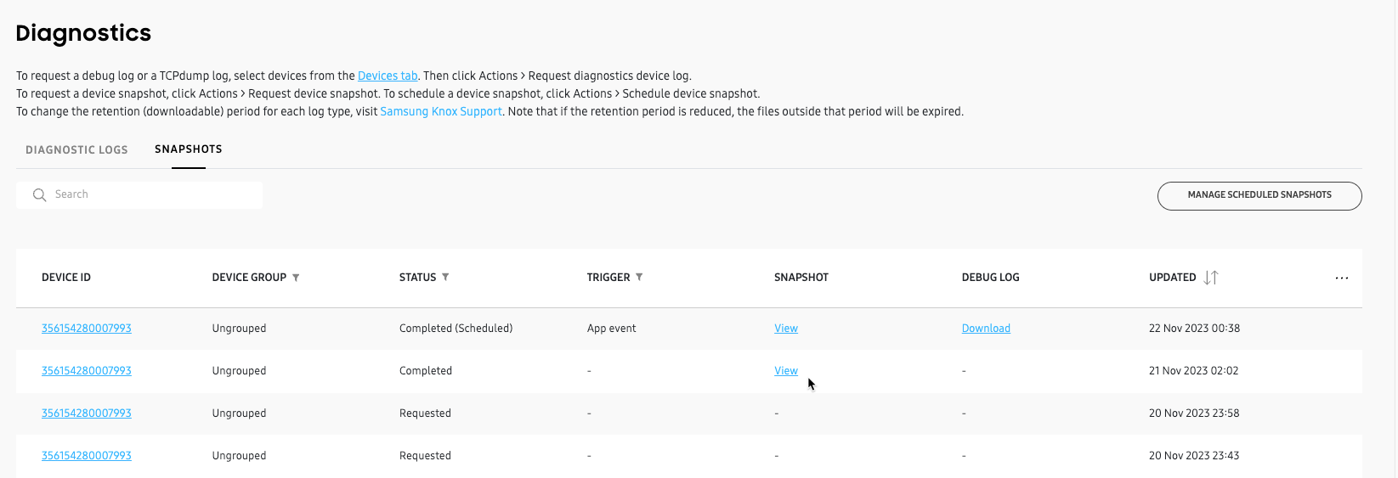Click Manage Scheduled Snapshots button
This screenshot has height=478, width=1398.
click(x=1259, y=195)
